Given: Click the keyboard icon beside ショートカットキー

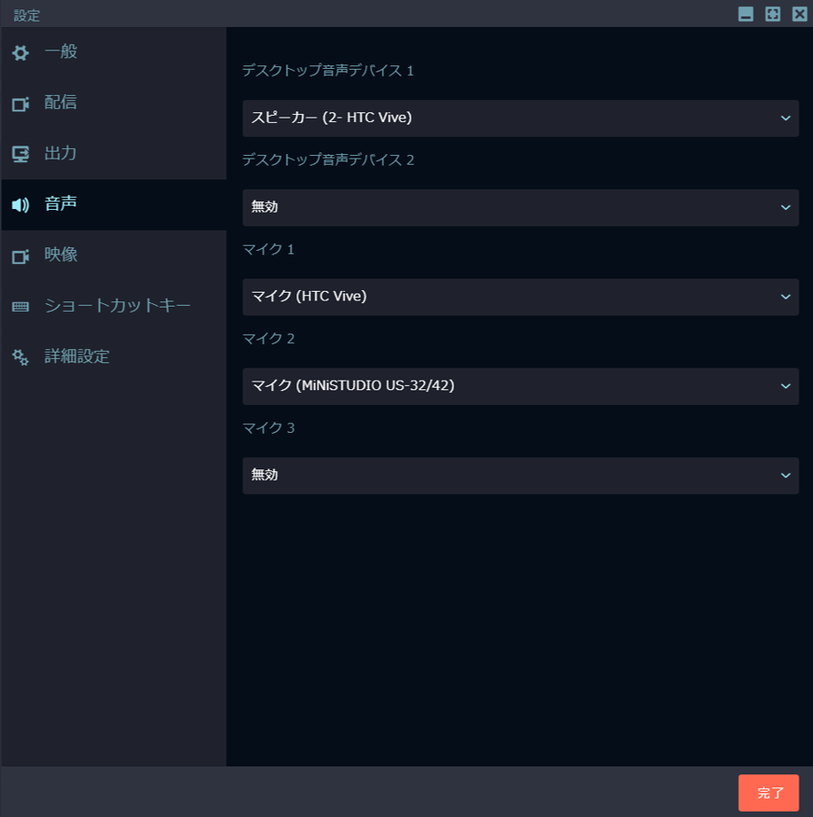Looking at the screenshot, I should [20, 307].
